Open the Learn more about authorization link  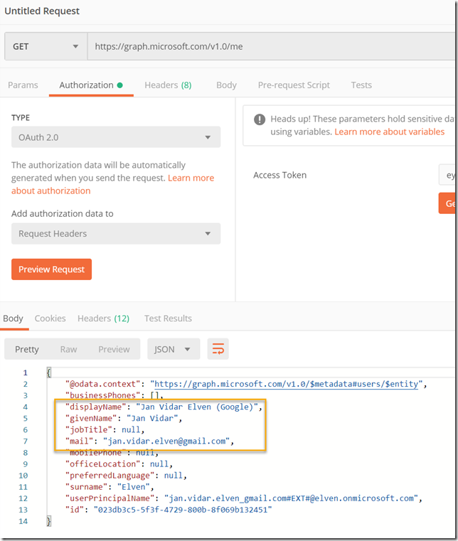click(x=112, y=184)
